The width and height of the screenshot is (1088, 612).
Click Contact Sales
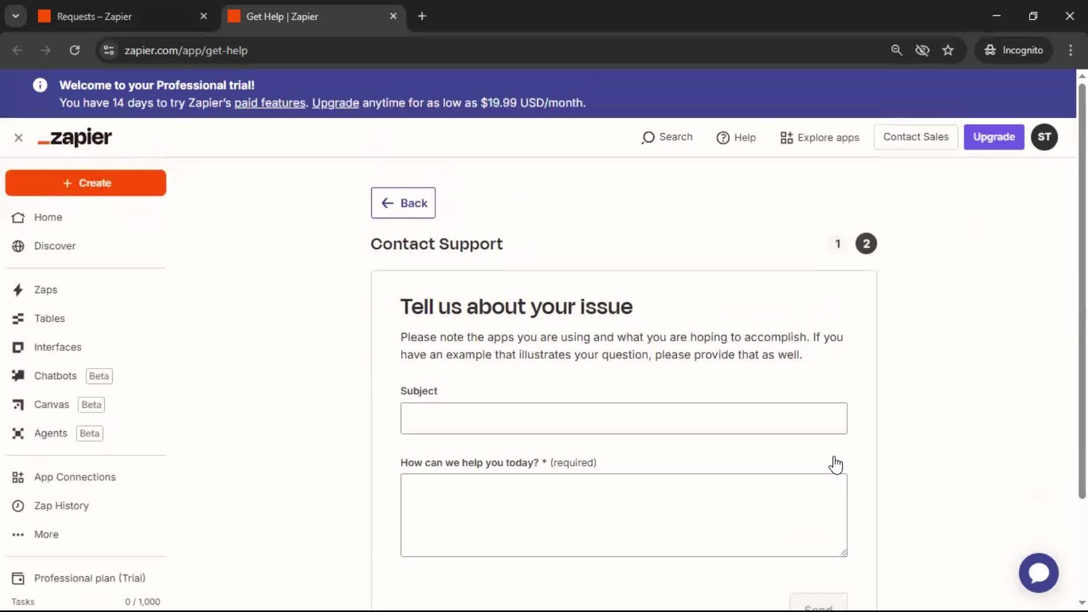point(916,137)
